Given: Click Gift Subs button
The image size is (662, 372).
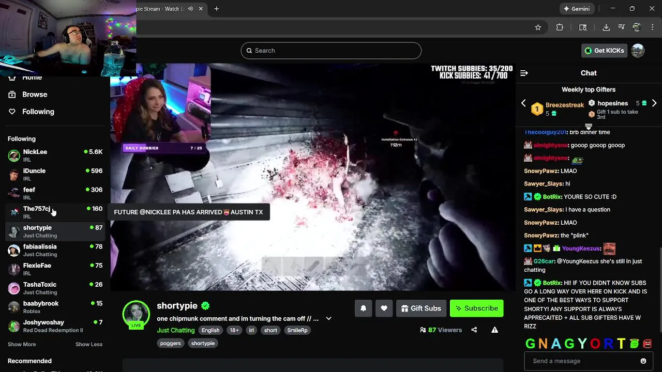Looking at the screenshot, I should click(421, 308).
